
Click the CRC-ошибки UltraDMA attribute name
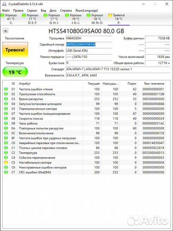[35, 172]
